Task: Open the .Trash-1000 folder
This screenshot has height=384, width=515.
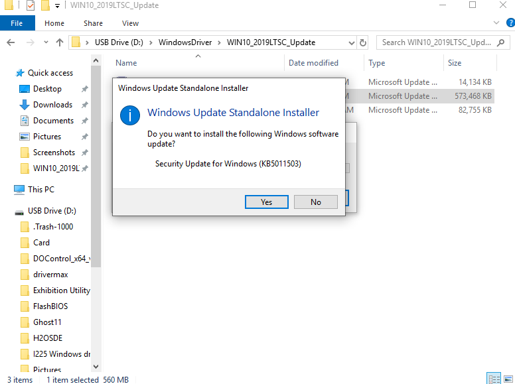Action: pyautogui.click(x=53, y=227)
